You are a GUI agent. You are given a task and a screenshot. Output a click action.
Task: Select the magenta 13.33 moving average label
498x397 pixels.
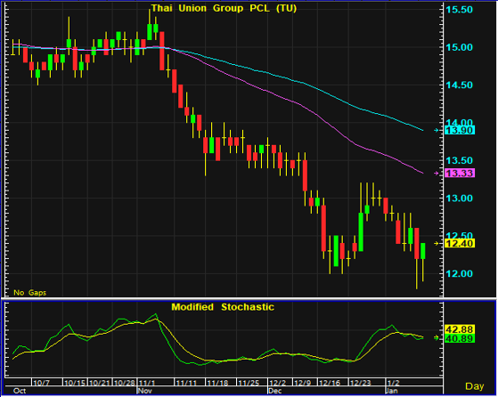click(460, 173)
